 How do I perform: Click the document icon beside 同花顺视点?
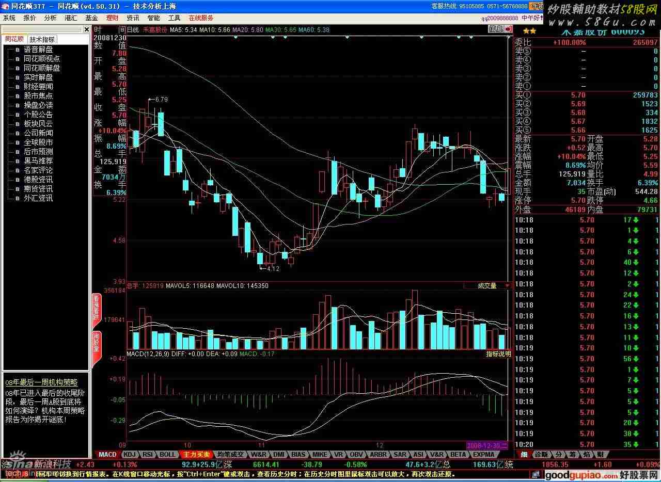click(x=17, y=59)
